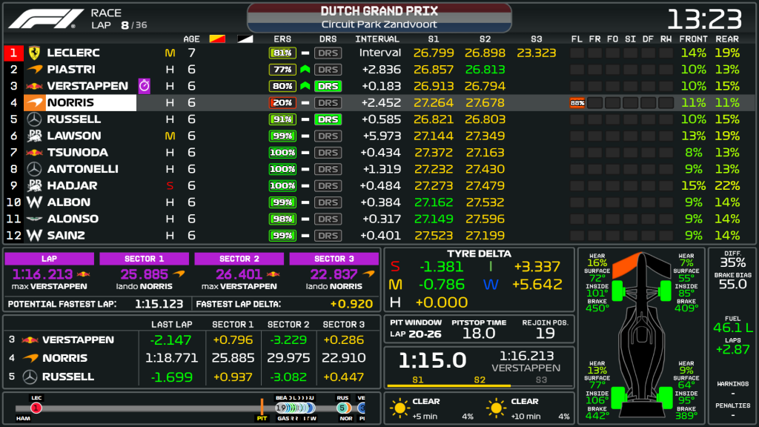Click the Red Bull logo beside Tsunoda

(x=34, y=153)
